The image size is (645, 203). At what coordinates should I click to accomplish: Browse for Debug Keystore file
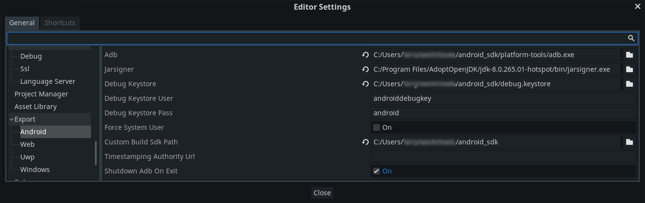click(629, 84)
